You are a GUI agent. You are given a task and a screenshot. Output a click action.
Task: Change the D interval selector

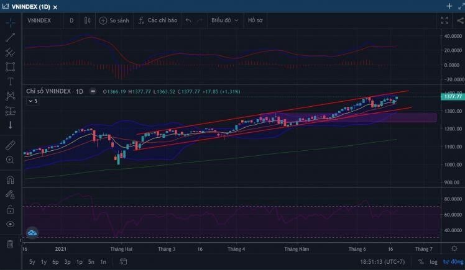pyautogui.click(x=71, y=20)
